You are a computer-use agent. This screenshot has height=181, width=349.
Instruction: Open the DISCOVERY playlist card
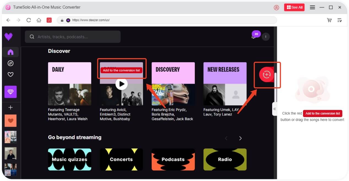coord(173,84)
